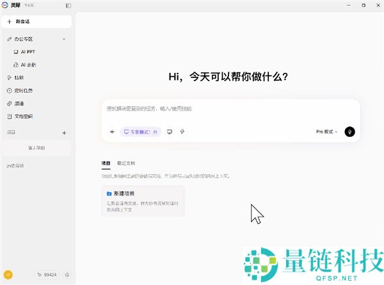Open the orange user avatar menu
Image resolution: width=384 pixels, height=285 pixels.
point(8,275)
